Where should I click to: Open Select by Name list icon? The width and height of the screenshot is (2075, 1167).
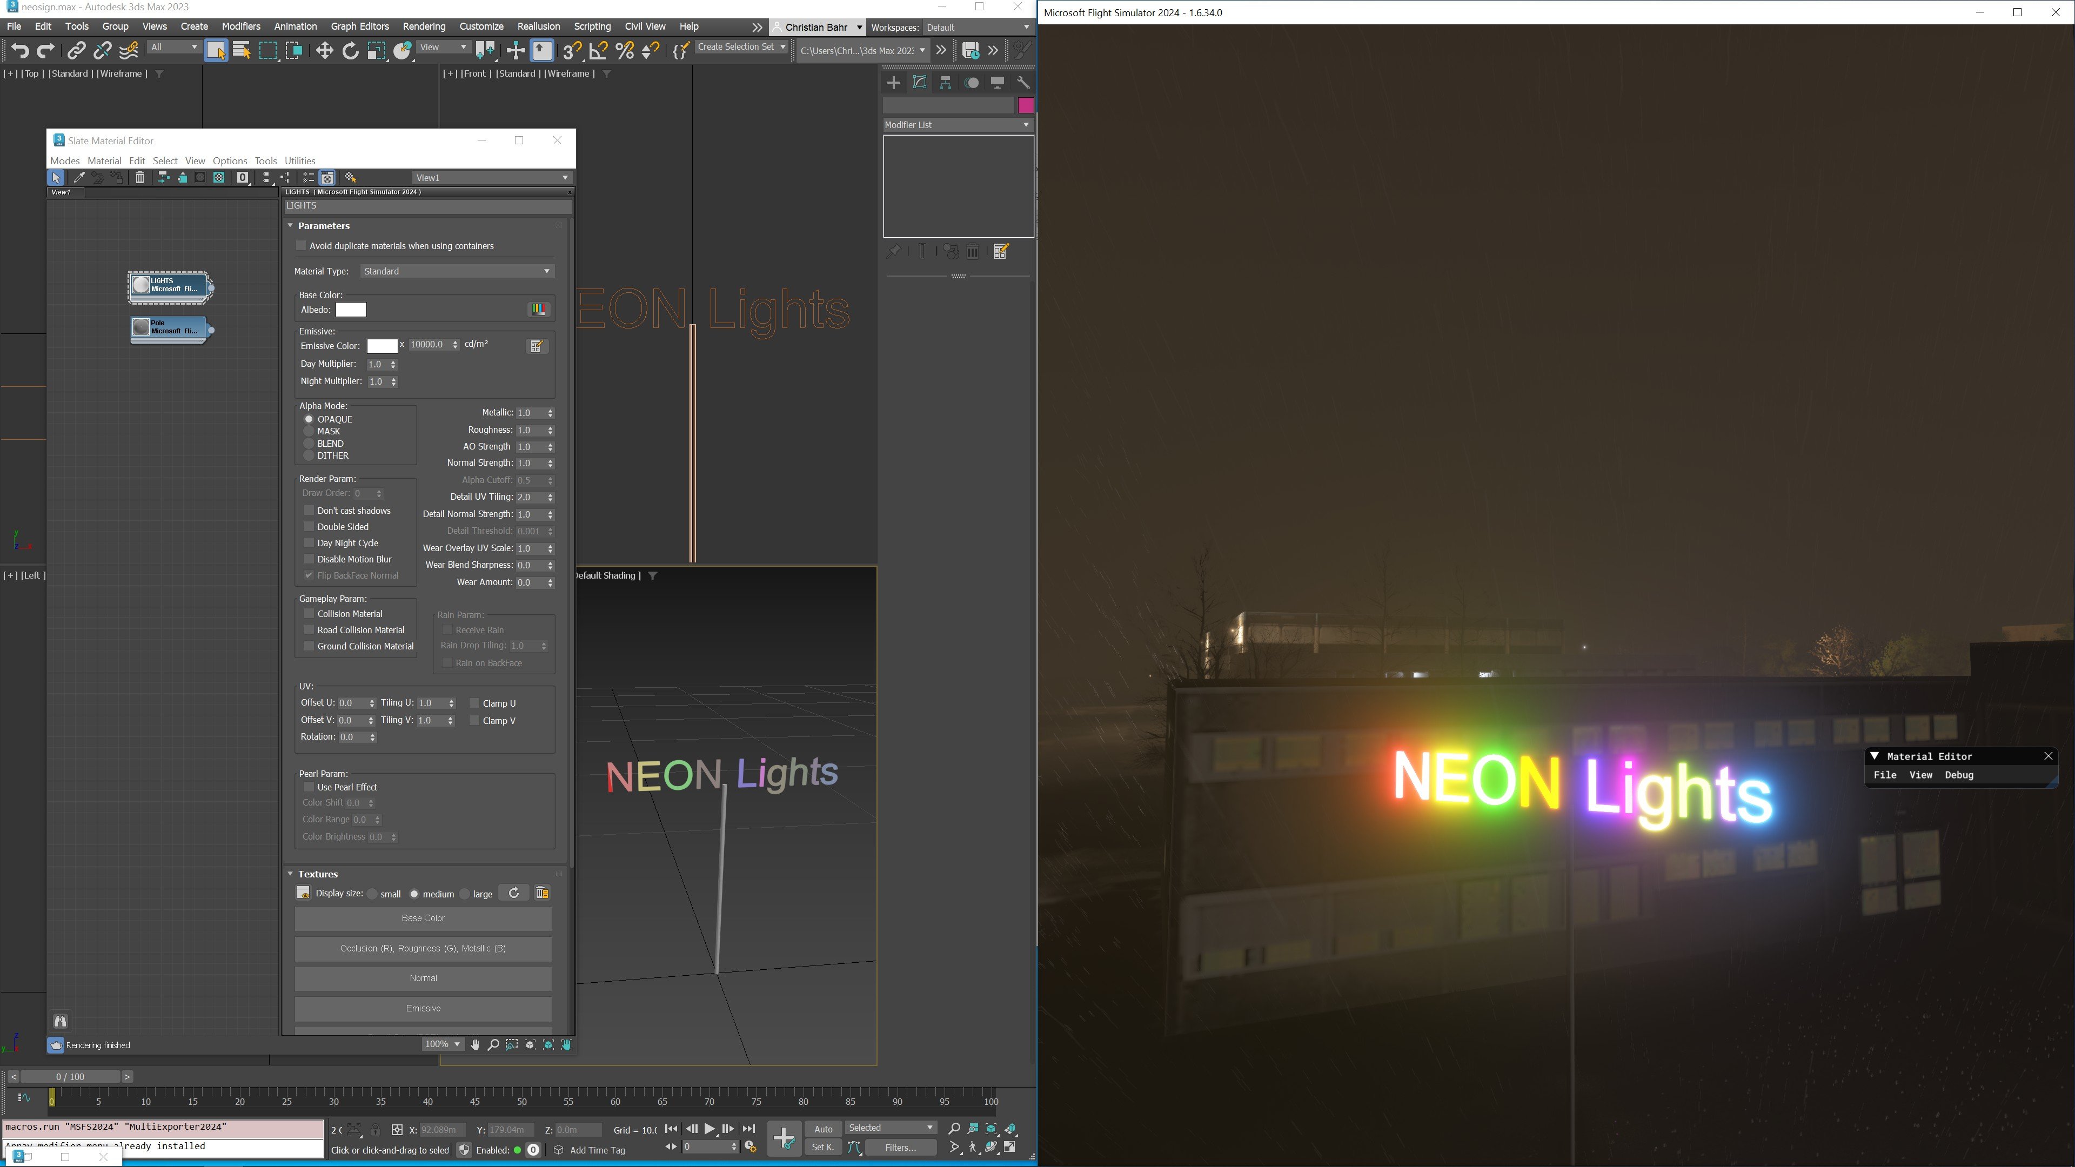point(242,51)
